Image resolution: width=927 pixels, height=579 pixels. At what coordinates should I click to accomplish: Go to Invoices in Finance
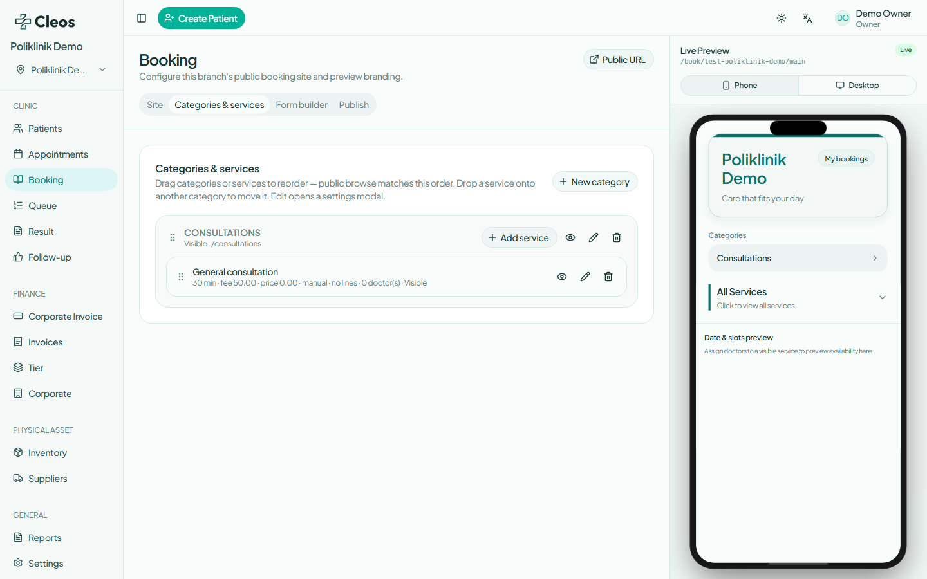coord(62,342)
